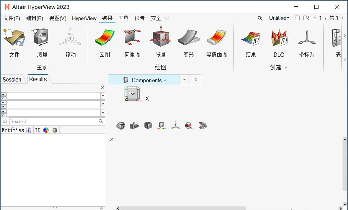
Task: Select the 变形 (Deformed) tool
Action: pyautogui.click(x=189, y=37)
